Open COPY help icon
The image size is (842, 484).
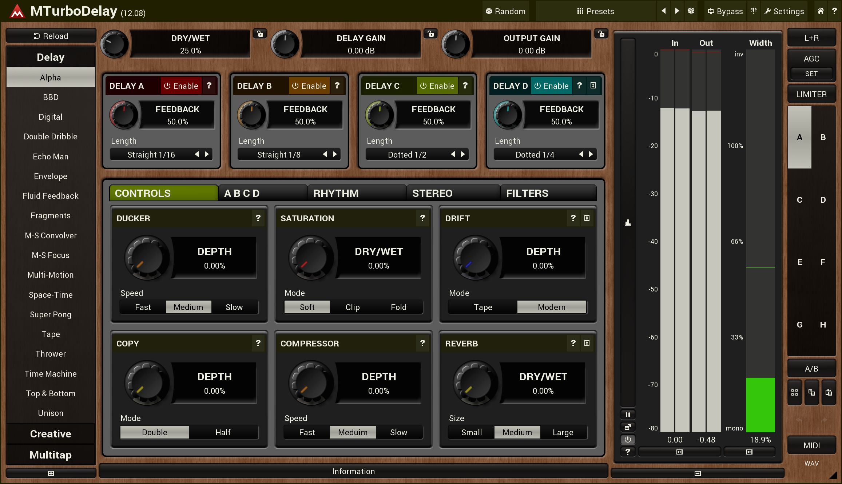coord(258,343)
